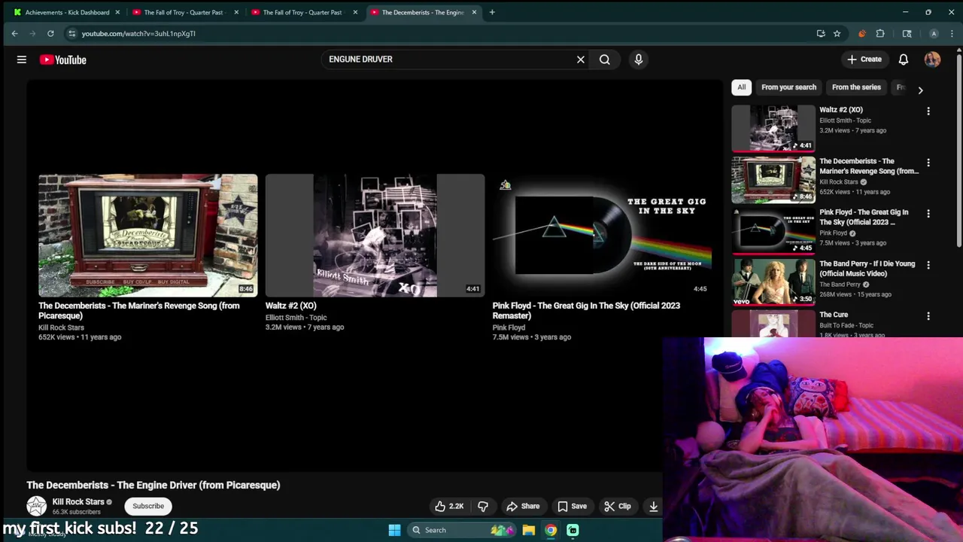This screenshot has height=542, width=963.
Task: Subscribe to Kill Rock Stars
Action: 148,506
